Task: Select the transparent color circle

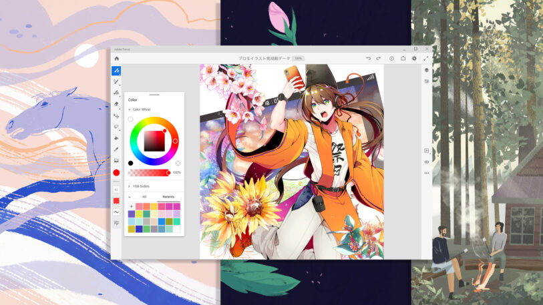Action: point(131,119)
